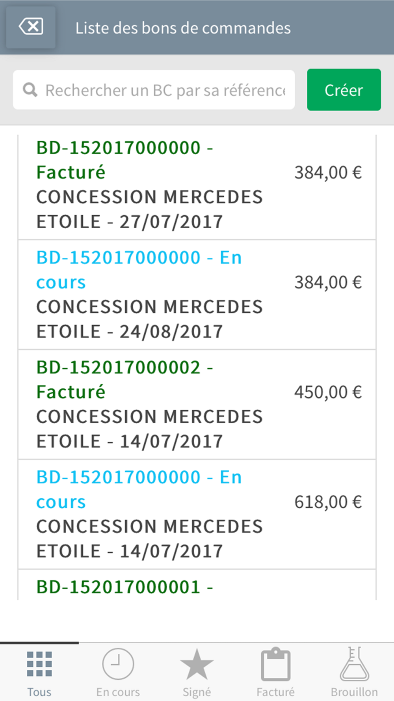Focus the BC reference search field
The width and height of the screenshot is (394, 701).
pyautogui.click(x=154, y=90)
